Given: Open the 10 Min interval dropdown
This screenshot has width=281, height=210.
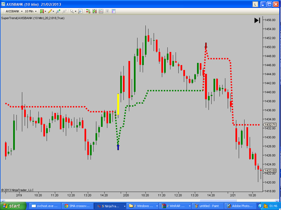Looking at the screenshot, I should coord(31,11).
